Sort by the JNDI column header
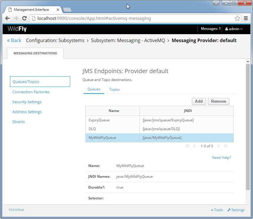Screen dimensions: 253x219 point(187,111)
